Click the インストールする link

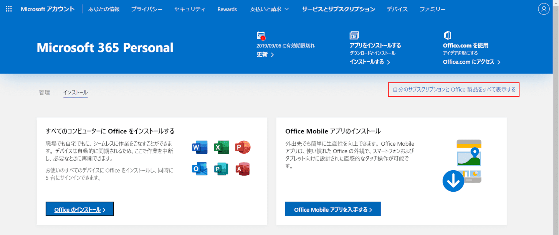(x=370, y=62)
